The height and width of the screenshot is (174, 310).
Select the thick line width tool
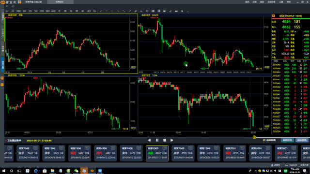click(176, 11)
